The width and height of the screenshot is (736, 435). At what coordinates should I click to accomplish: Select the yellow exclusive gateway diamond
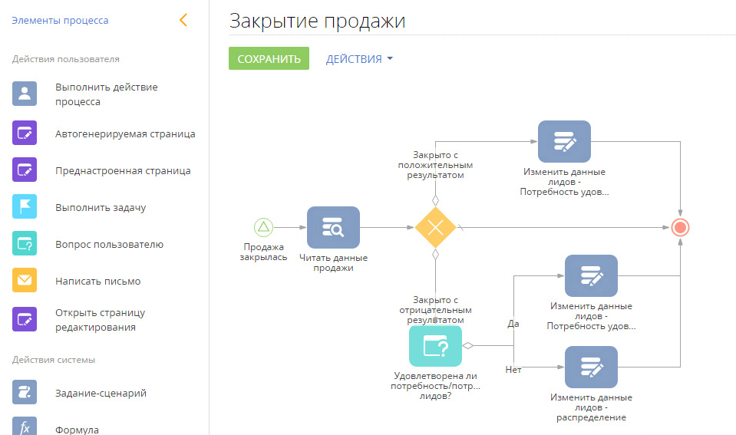click(x=436, y=228)
